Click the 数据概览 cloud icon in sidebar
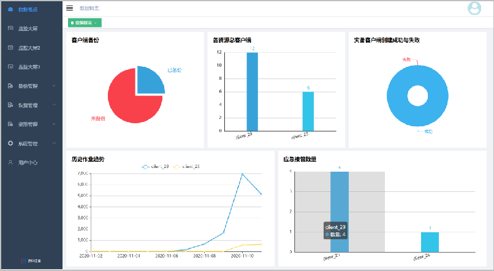494x271 pixels. [x=10, y=10]
